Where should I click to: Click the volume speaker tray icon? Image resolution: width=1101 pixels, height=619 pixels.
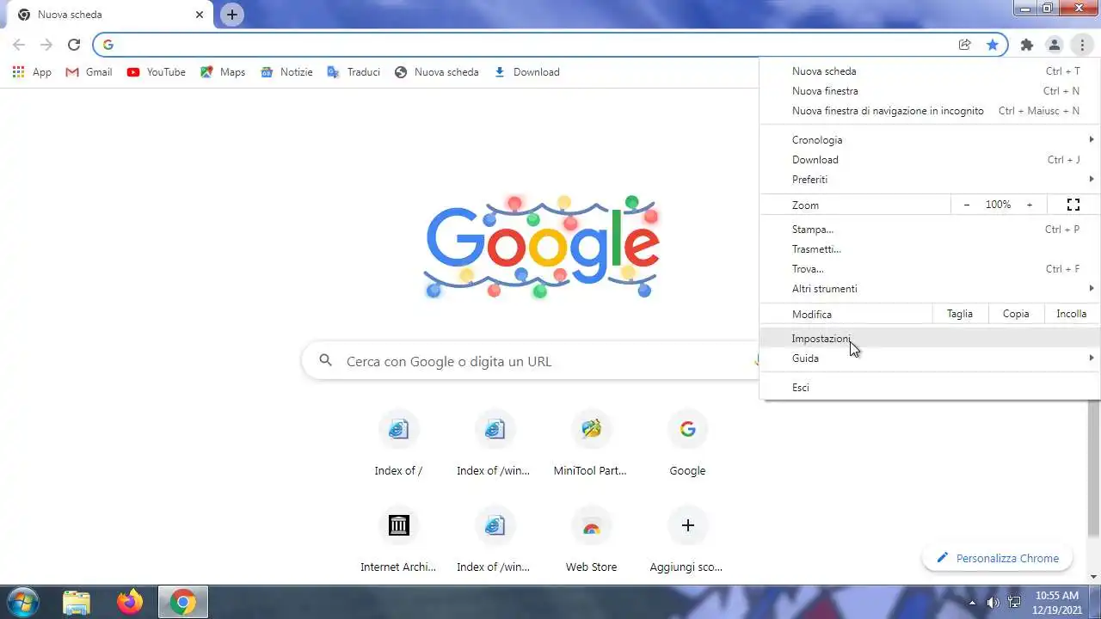click(993, 603)
